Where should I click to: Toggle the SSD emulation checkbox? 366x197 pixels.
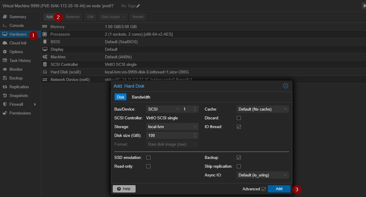tap(148, 158)
